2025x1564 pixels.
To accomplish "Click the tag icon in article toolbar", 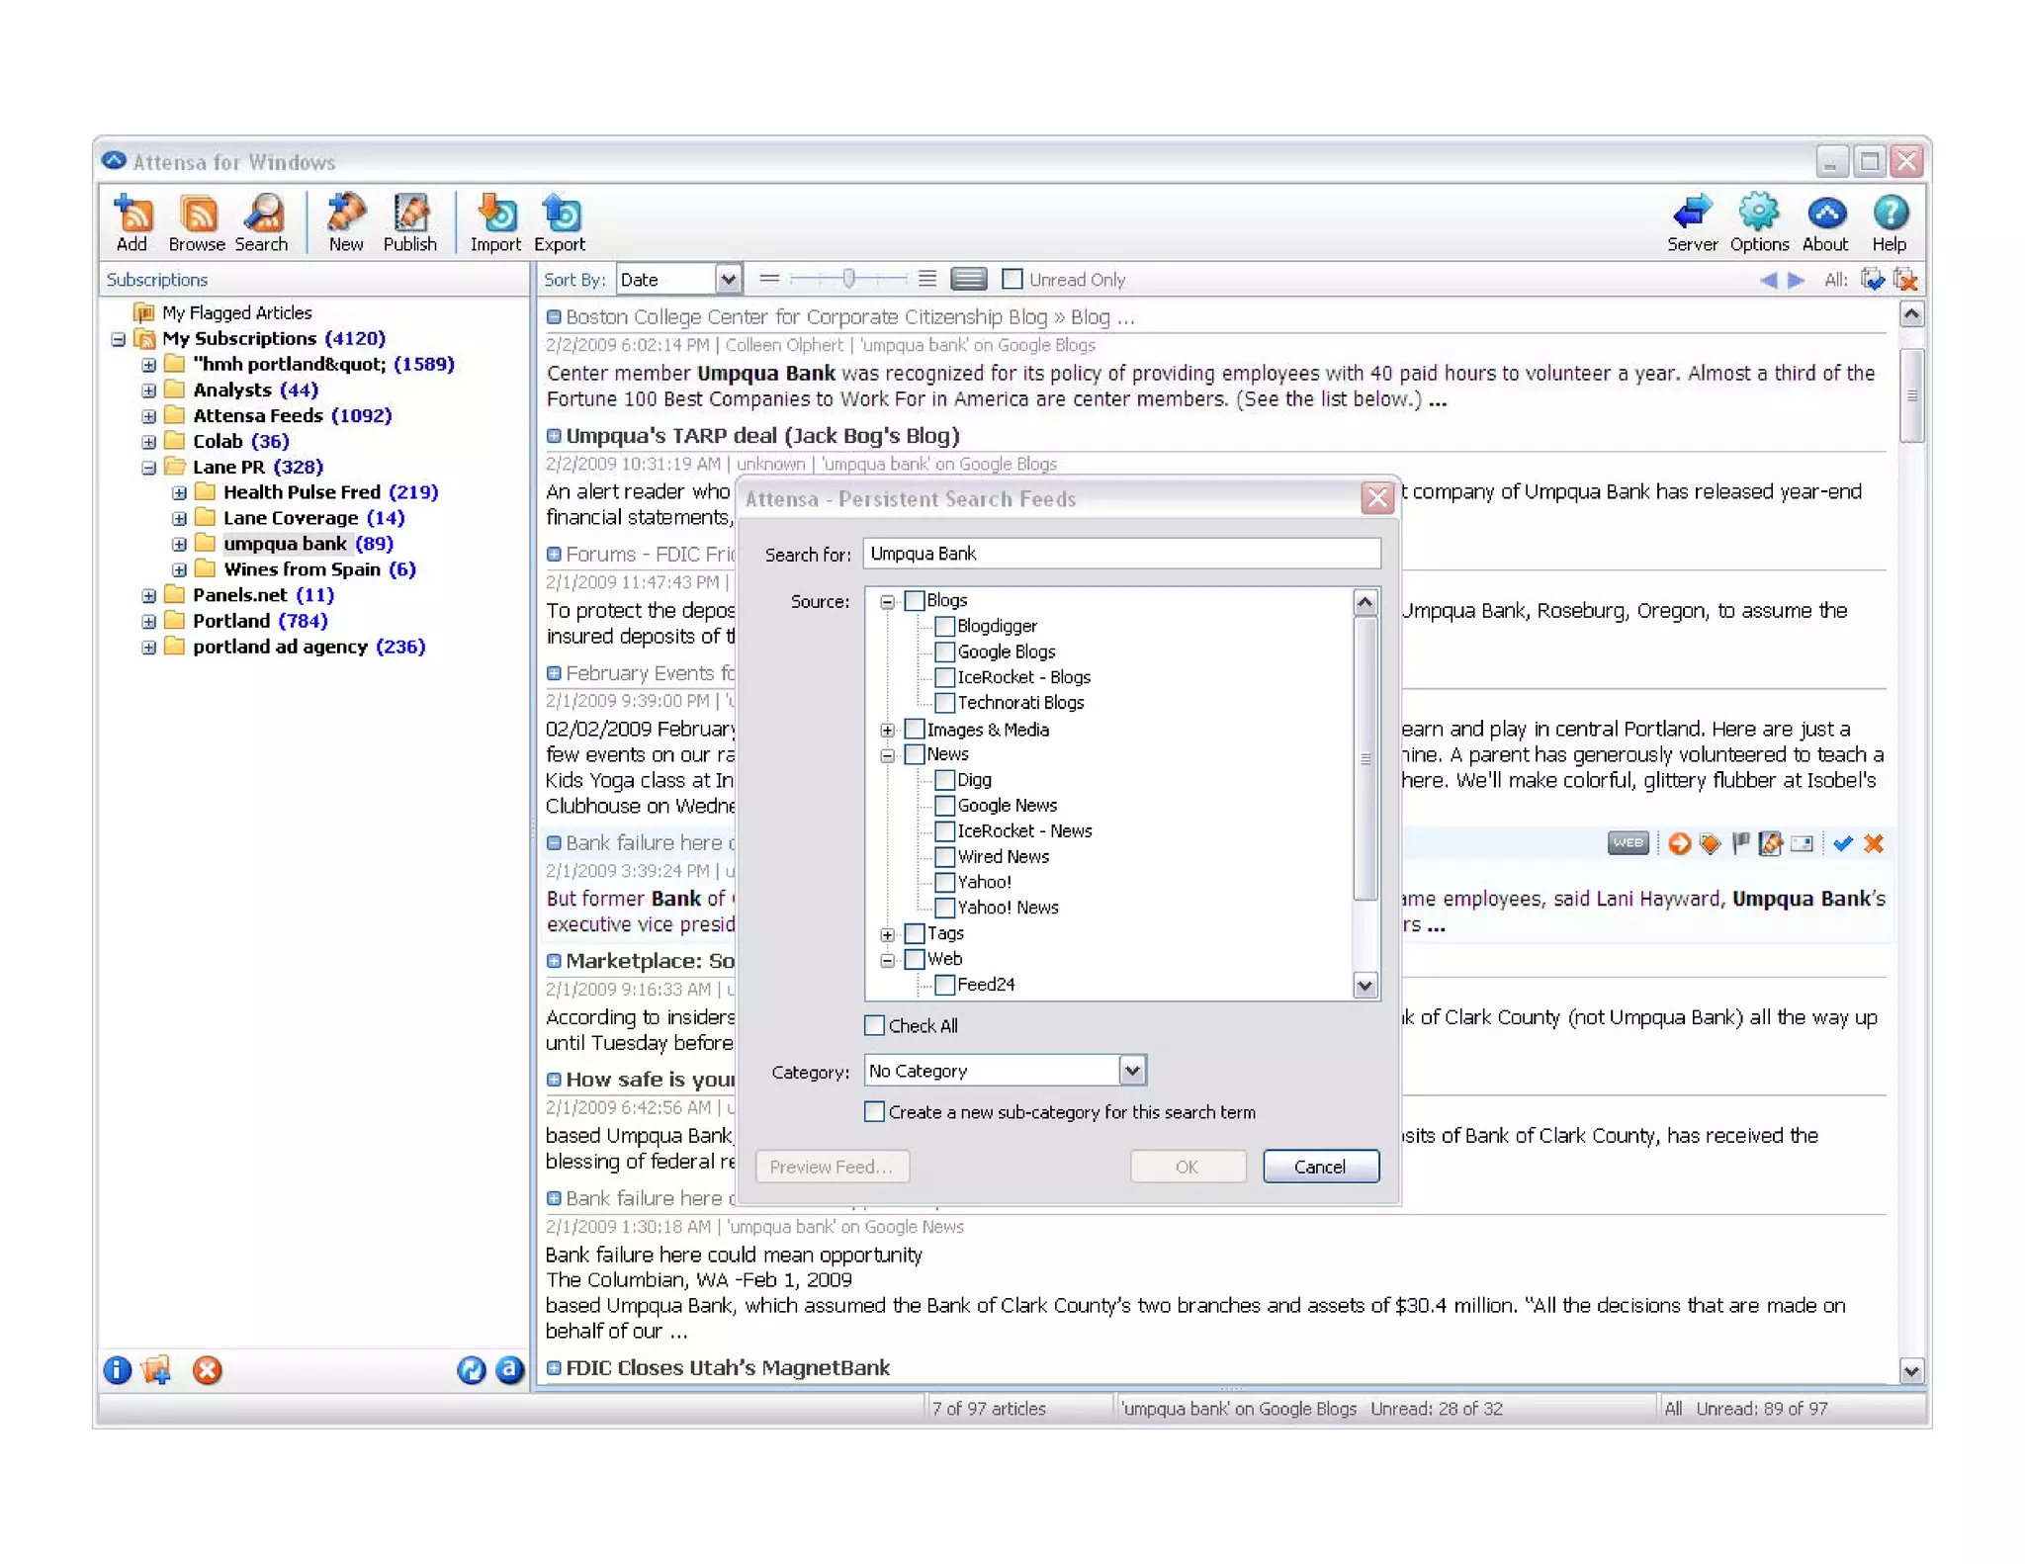I will [1710, 843].
